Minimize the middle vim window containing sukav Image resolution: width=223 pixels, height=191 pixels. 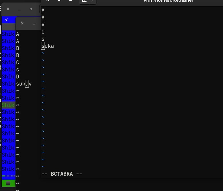34,24
